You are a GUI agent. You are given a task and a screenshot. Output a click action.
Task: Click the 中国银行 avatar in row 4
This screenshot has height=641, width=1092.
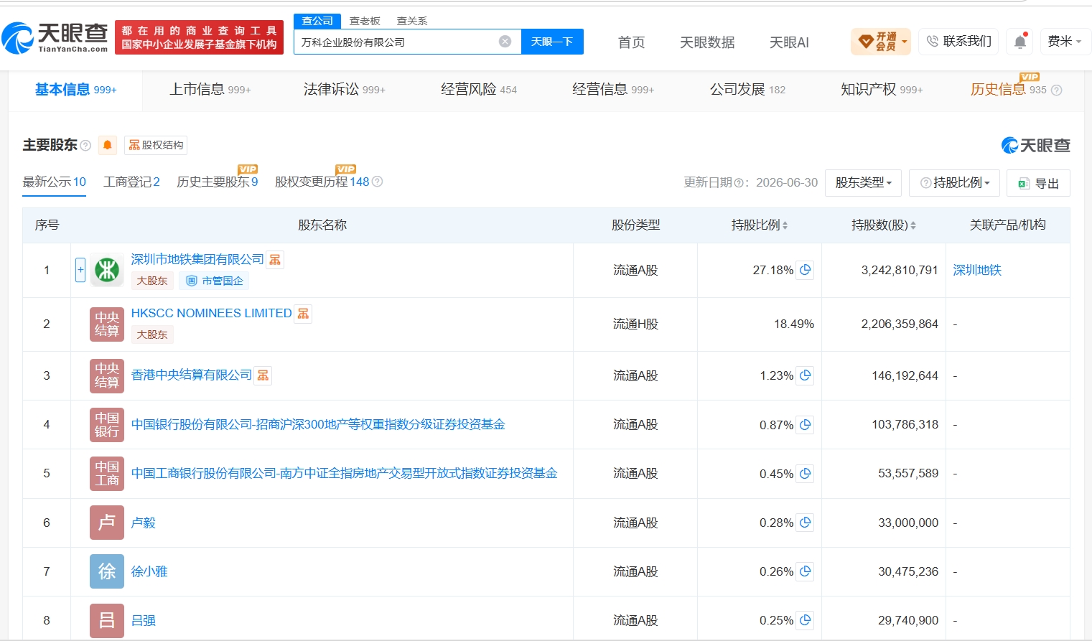(x=107, y=425)
